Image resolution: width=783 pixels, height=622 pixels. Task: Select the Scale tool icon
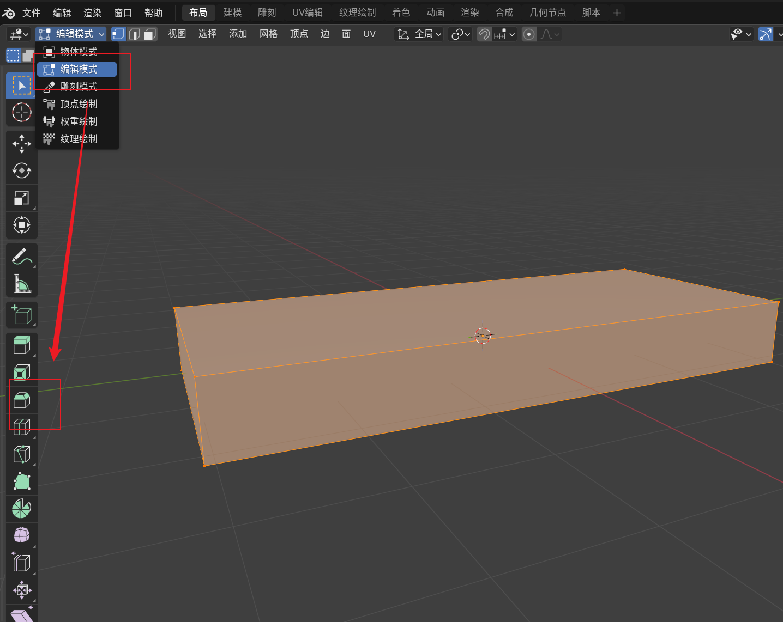(x=22, y=198)
